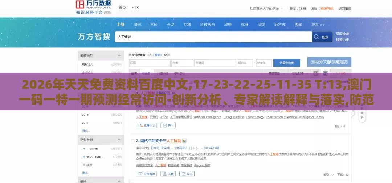Viewport: 392px width, 183px height.
Task: Select the 专利 search category tab
Action: (x=187, y=24)
